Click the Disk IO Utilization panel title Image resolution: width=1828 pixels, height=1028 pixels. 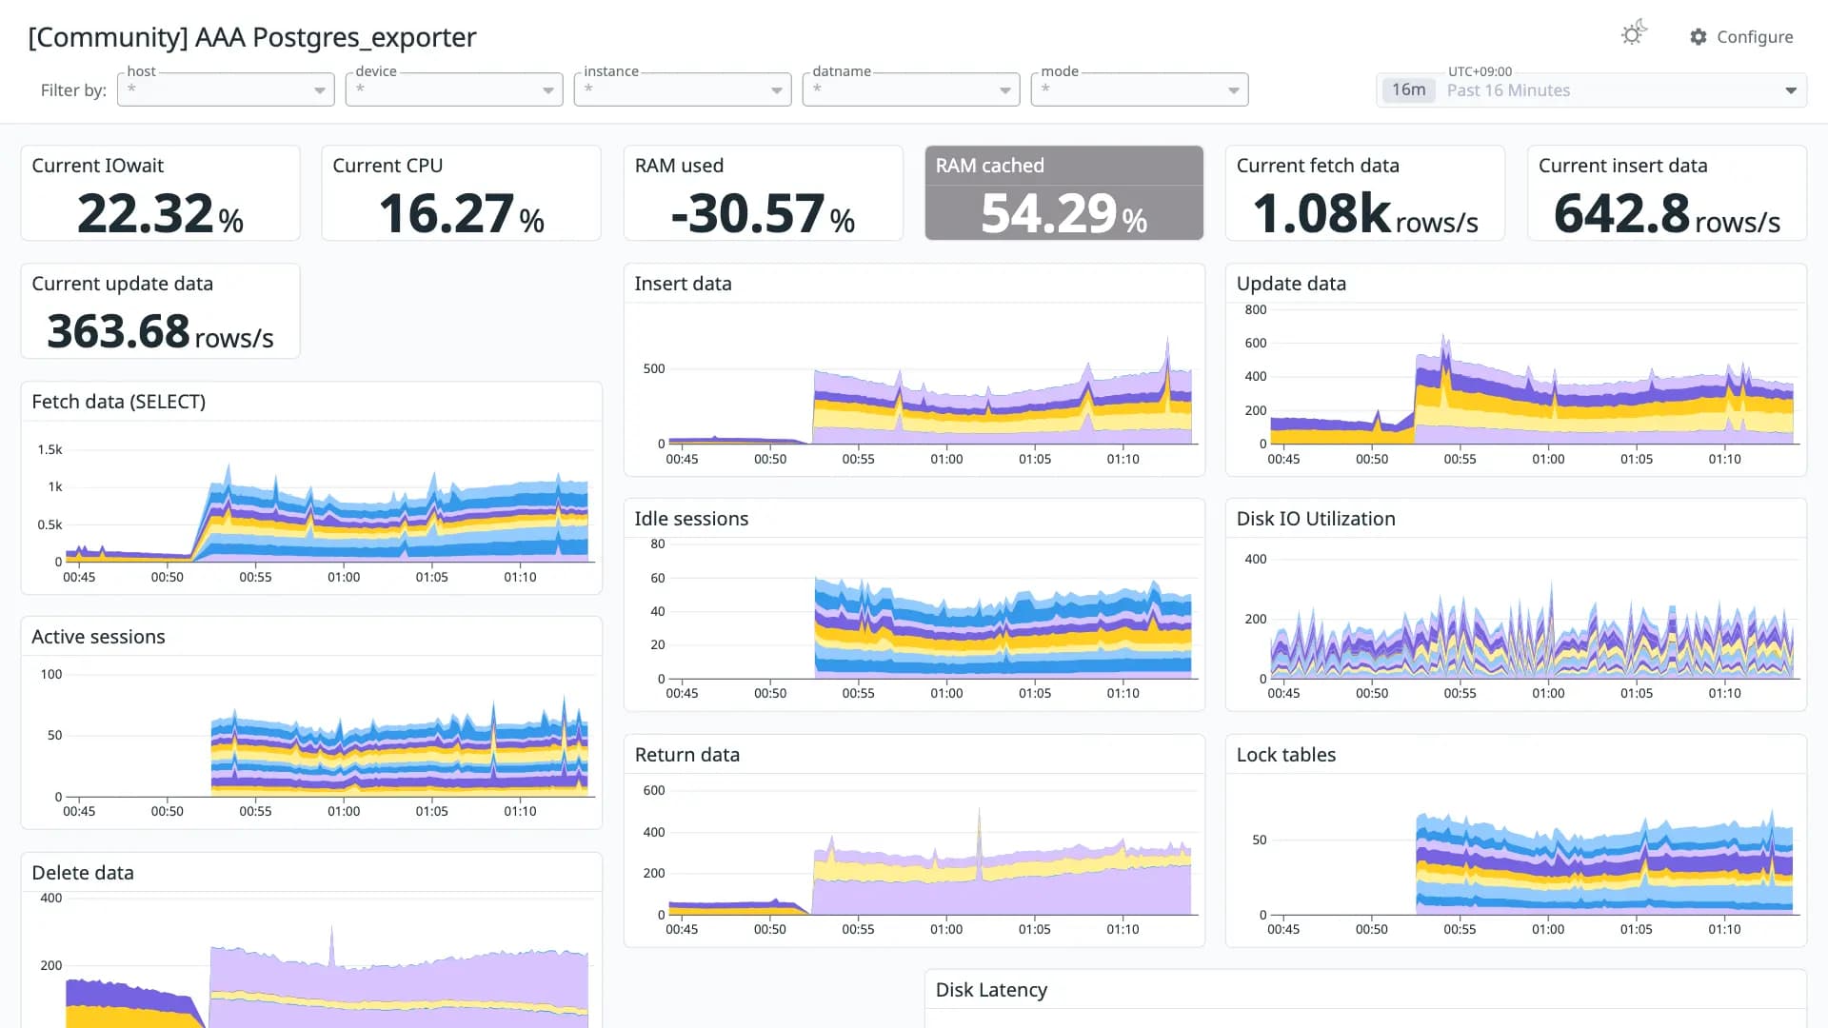[1316, 519]
